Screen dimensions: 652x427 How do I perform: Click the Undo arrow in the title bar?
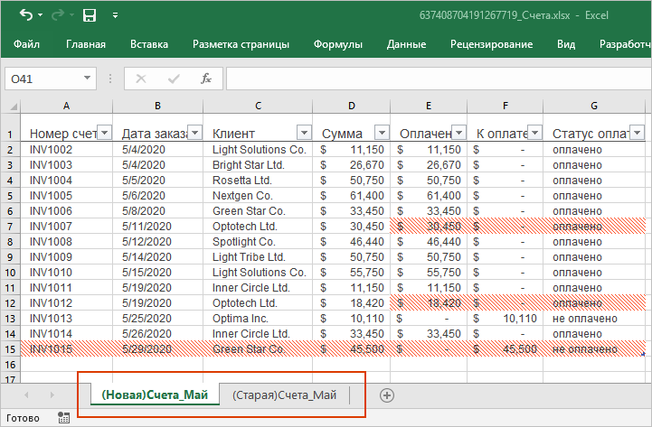[24, 15]
